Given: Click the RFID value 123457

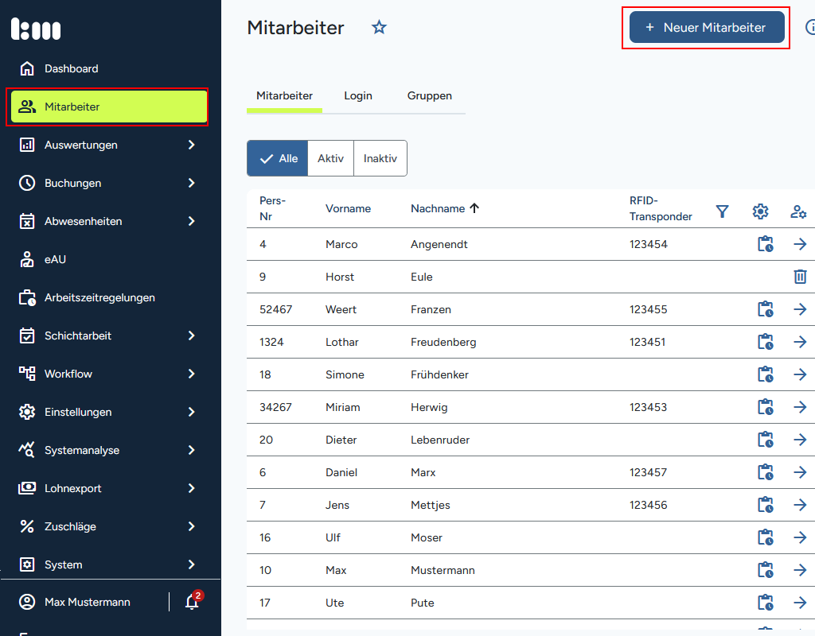Looking at the screenshot, I should pos(648,472).
